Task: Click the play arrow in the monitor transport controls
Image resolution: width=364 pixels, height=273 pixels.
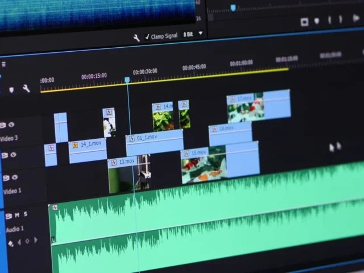Action: 356,18
